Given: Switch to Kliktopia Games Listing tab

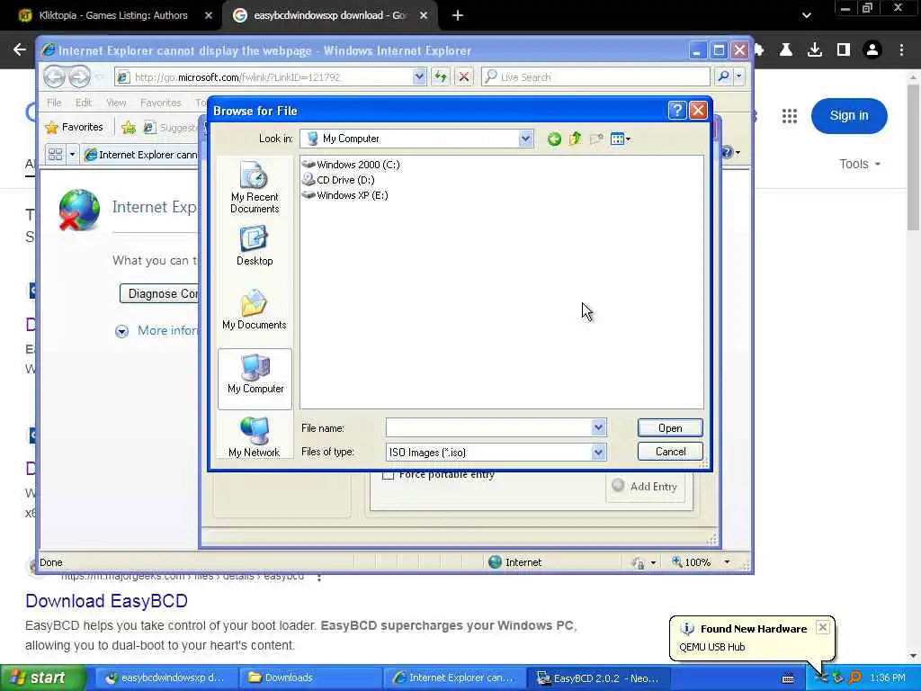Looking at the screenshot, I should [x=113, y=15].
